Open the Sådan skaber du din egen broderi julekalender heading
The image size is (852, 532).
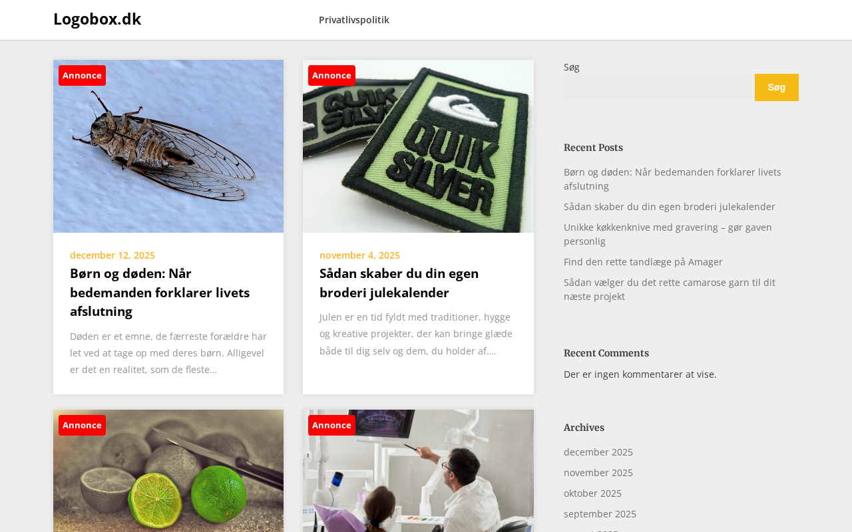399,283
